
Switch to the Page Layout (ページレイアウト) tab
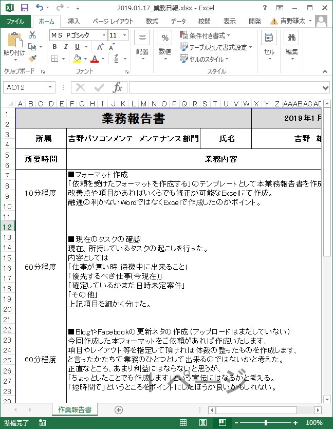tap(113, 22)
